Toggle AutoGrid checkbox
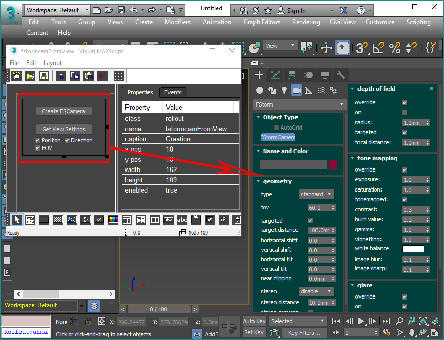Screen dimensions: 444x340 pyautogui.click(x=277, y=128)
